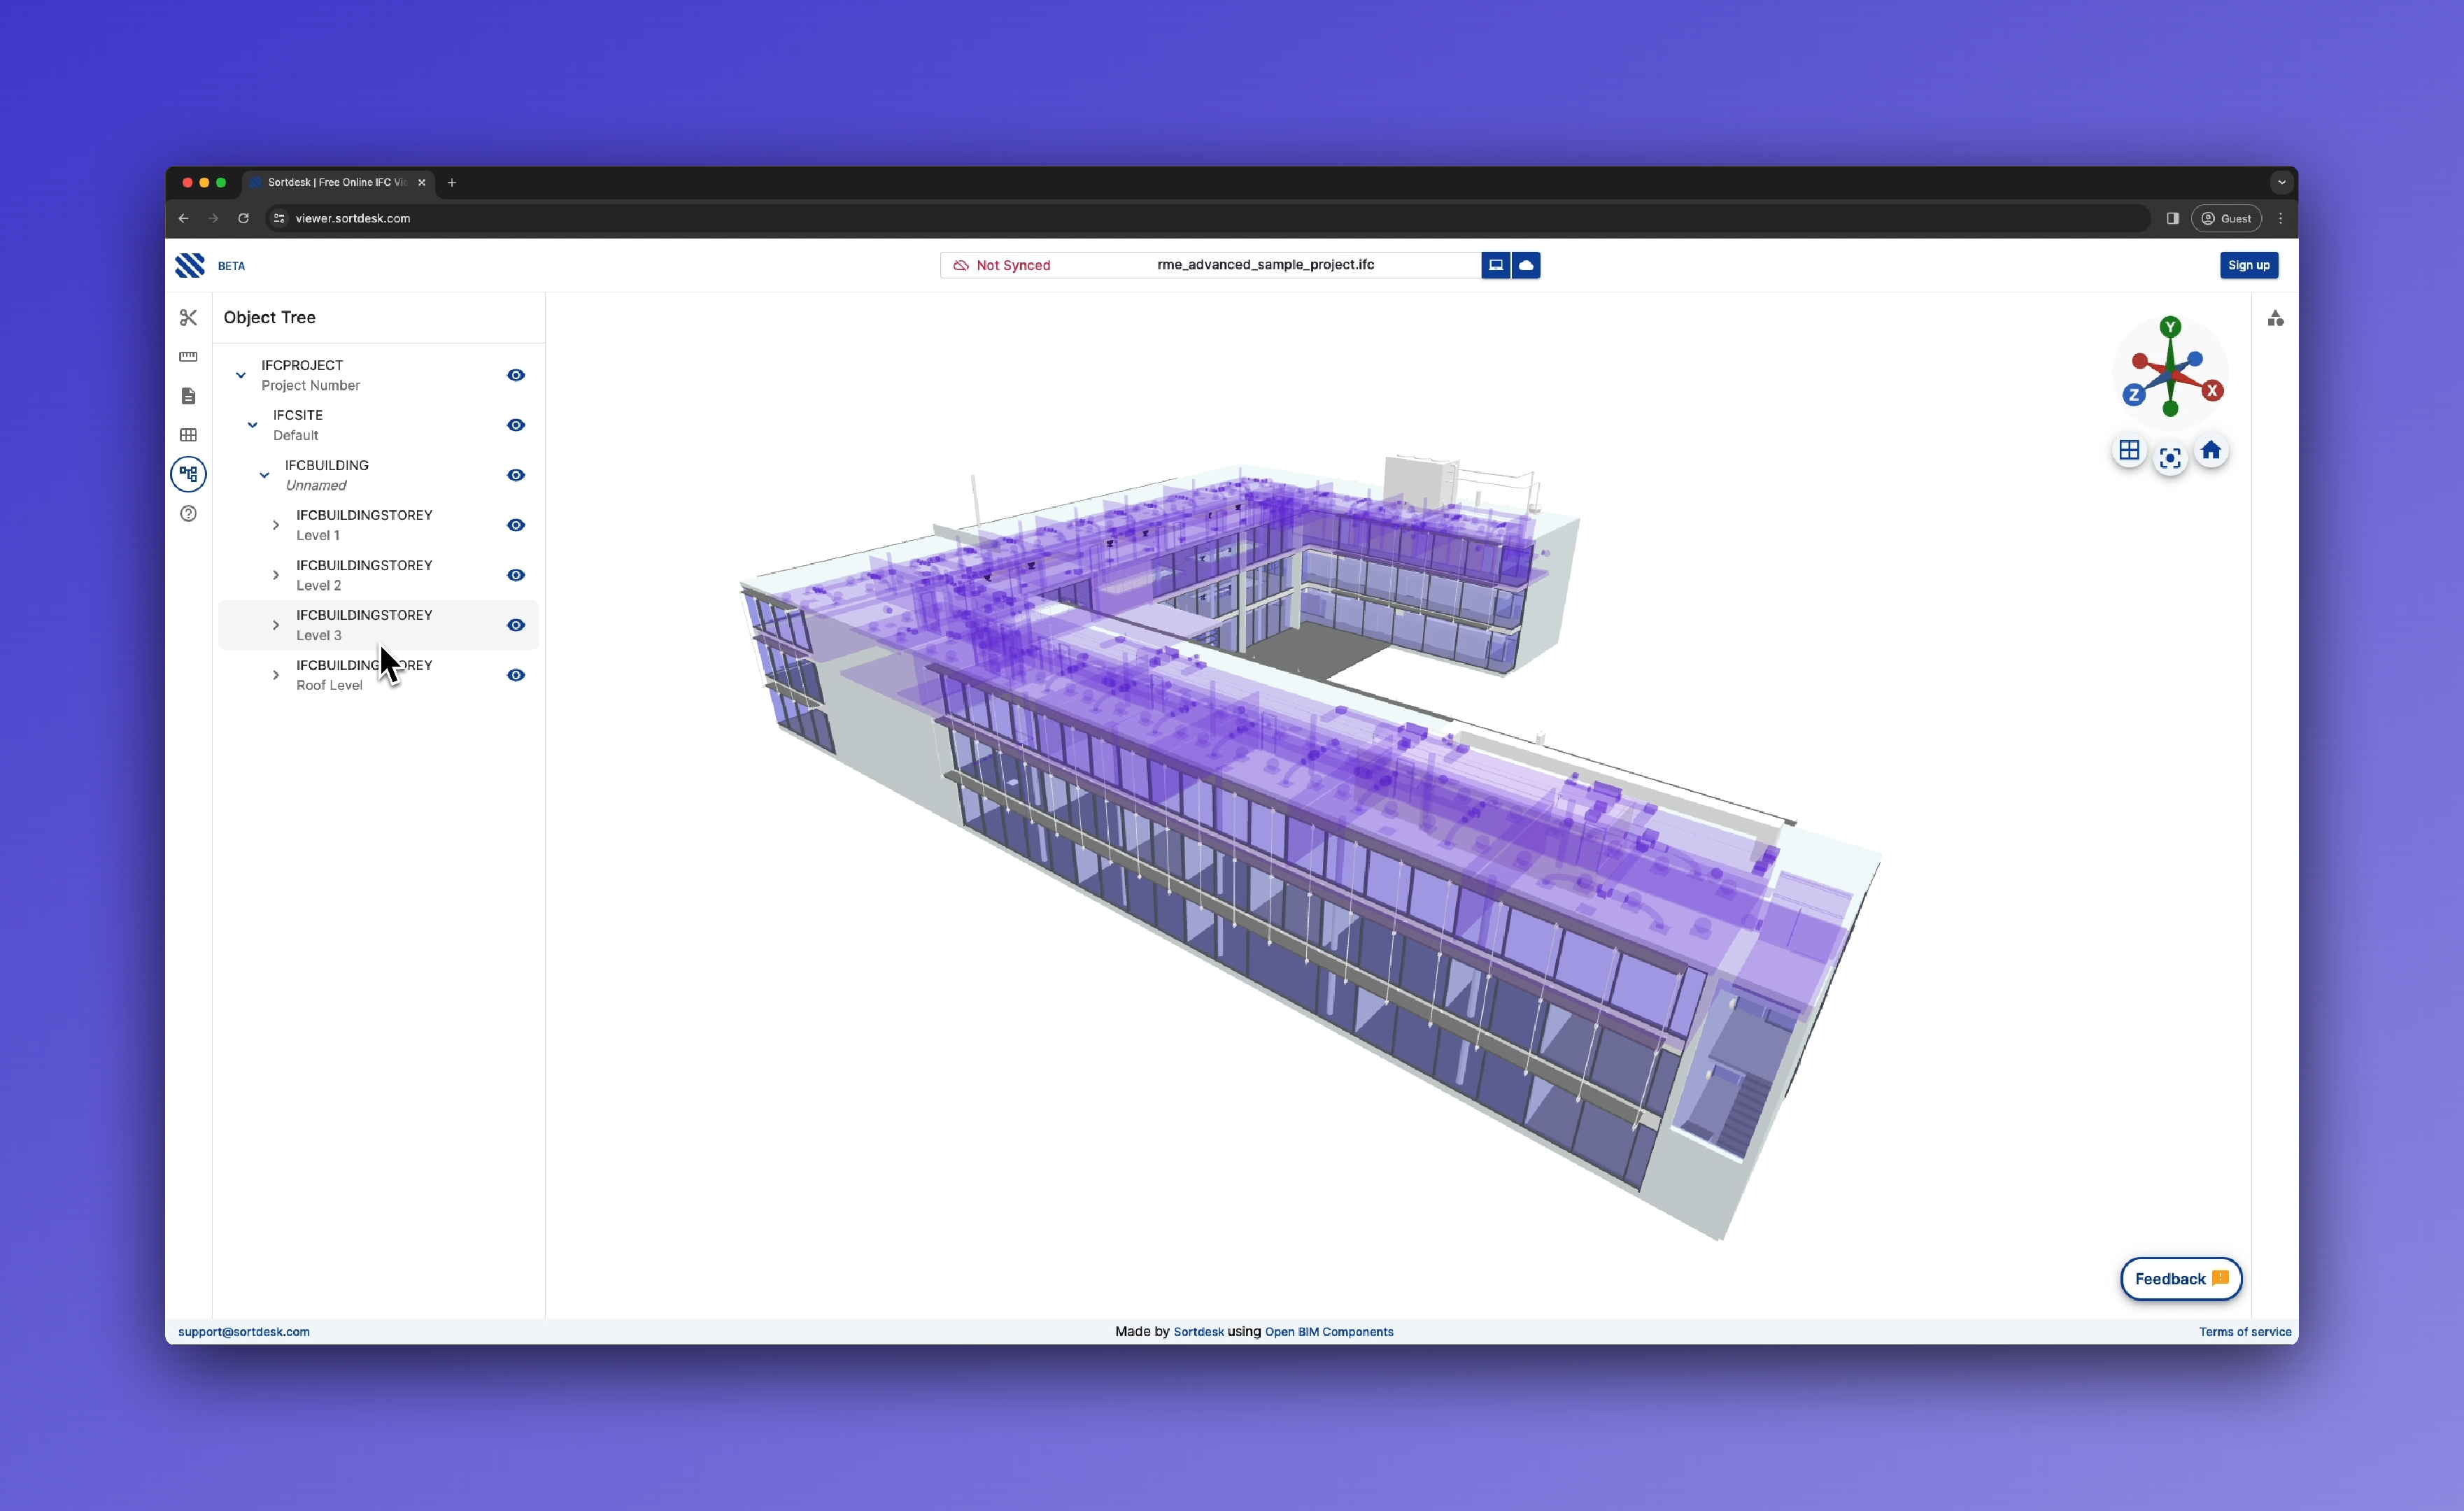Image resolution: width=2464 pixels, height=1511 pixels.
Task: Toggle IFCSITE Default visibility eye
Action: pos(516,425)
